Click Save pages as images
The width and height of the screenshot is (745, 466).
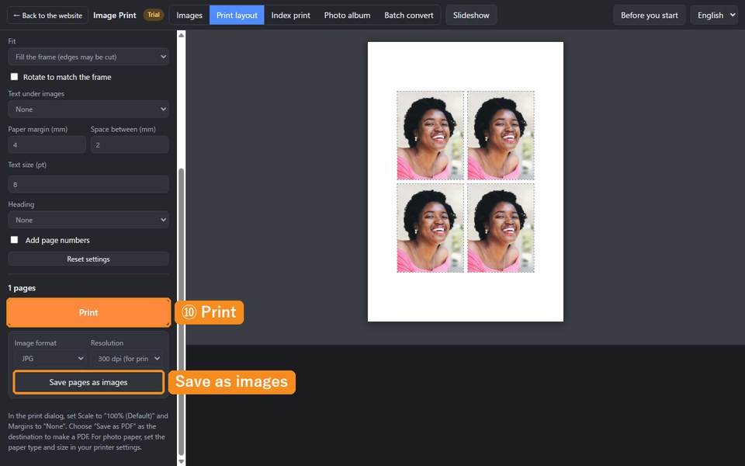click(x=88, y=382)
